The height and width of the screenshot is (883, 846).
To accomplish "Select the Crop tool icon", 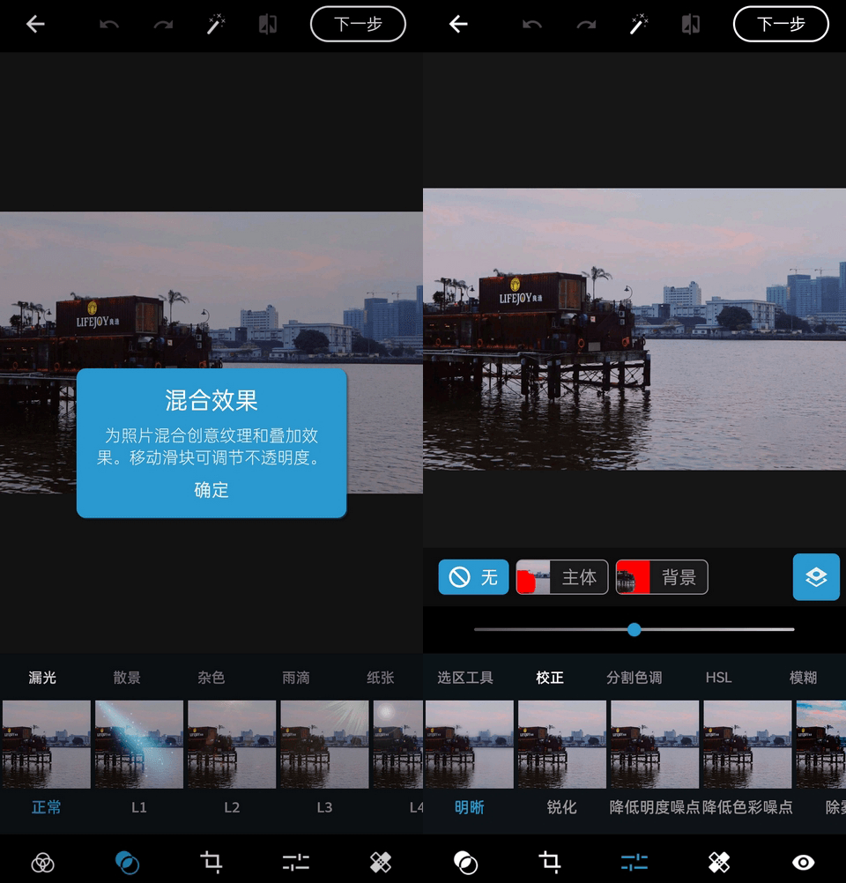I will point(211,862).
